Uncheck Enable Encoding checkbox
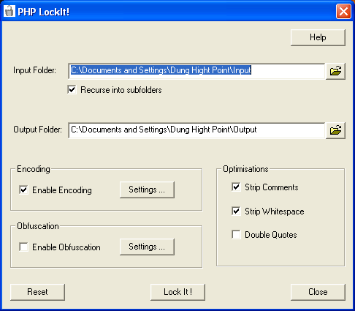 point(23,190)
